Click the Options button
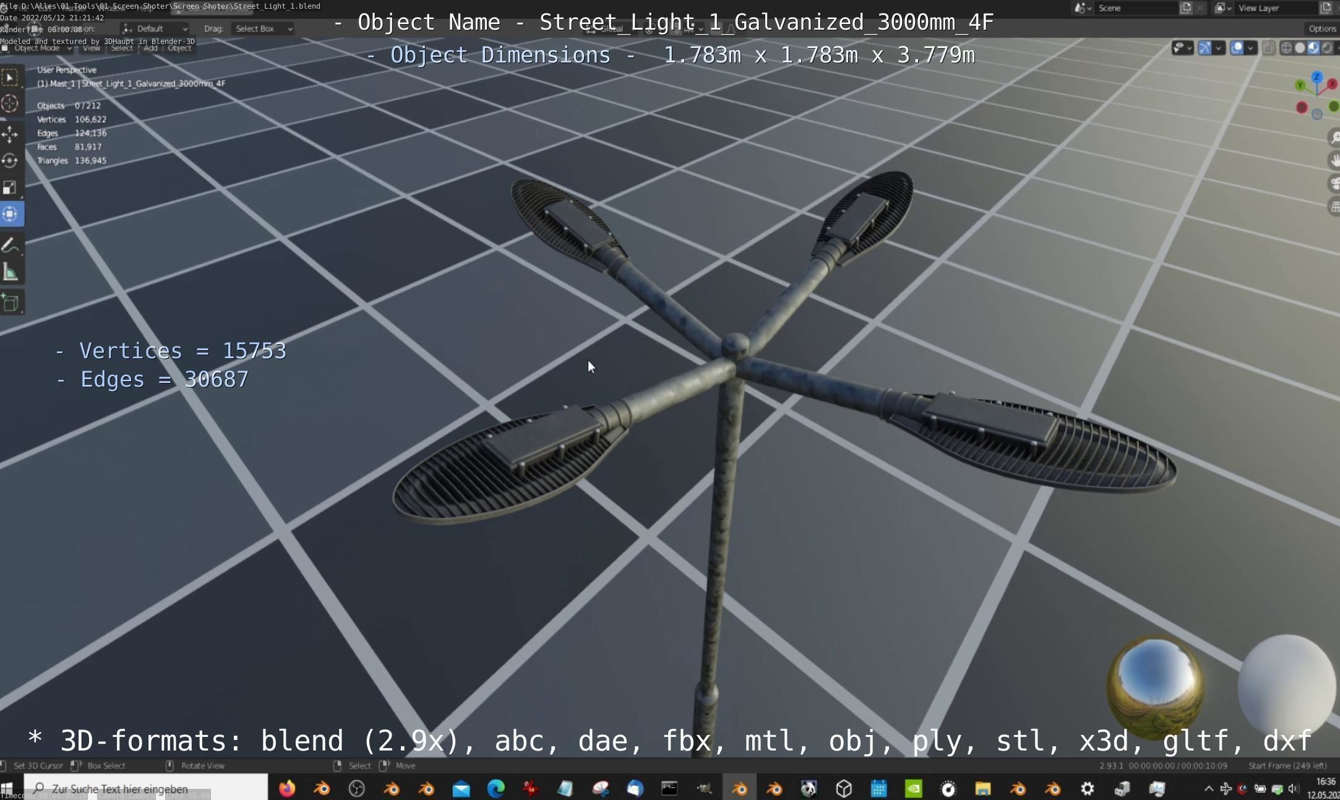 [1322, 28]
